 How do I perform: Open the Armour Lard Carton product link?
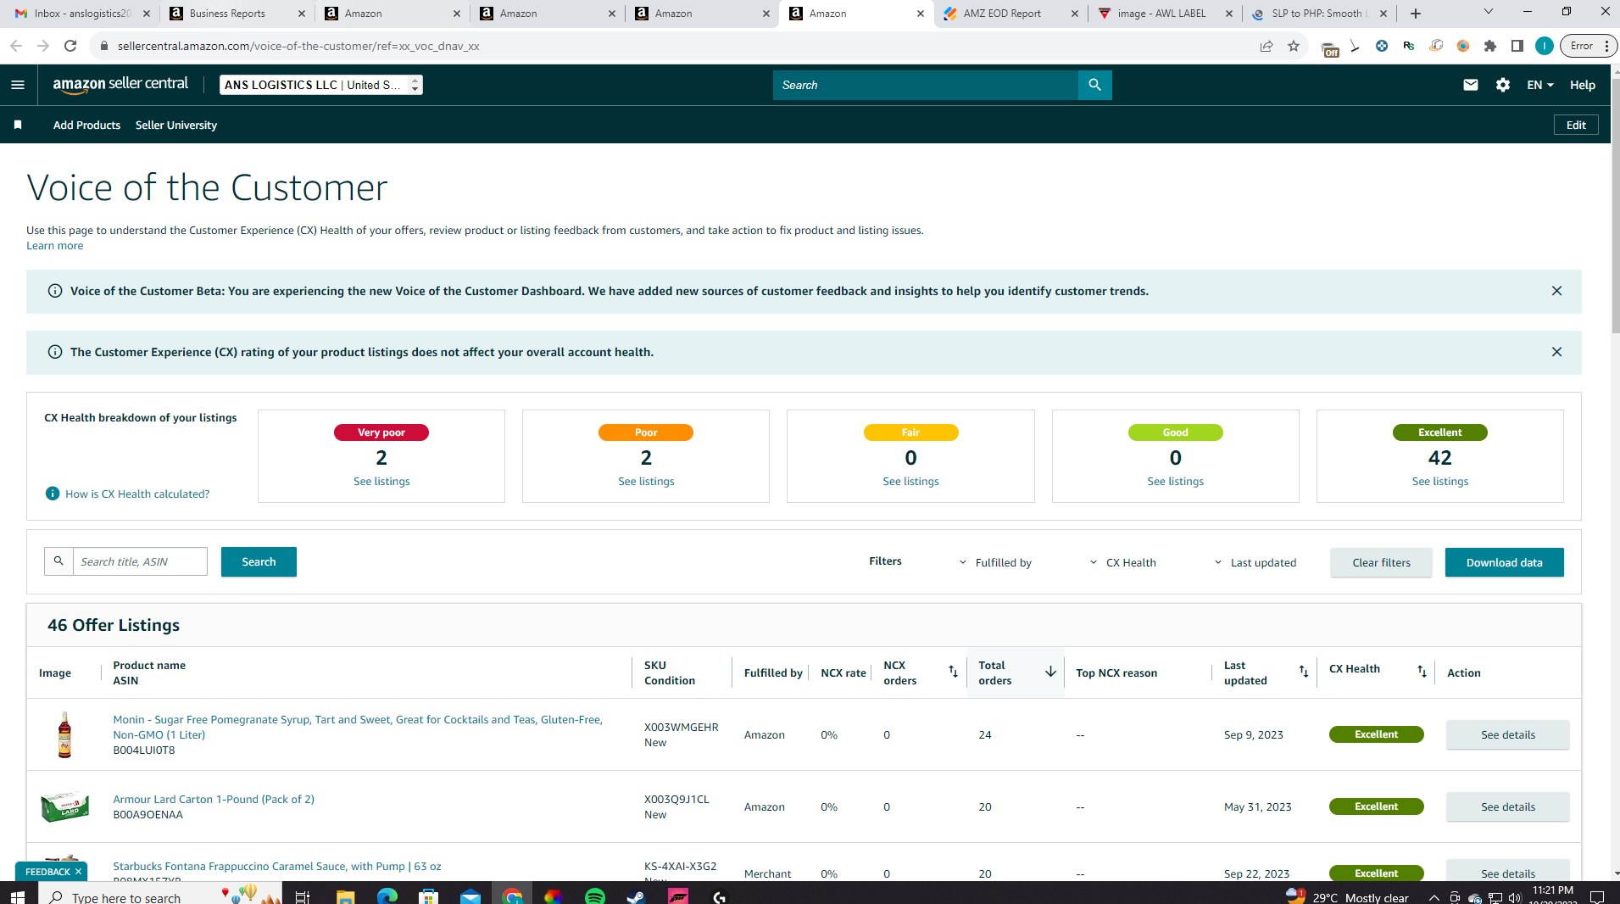[x=214, y=799]
